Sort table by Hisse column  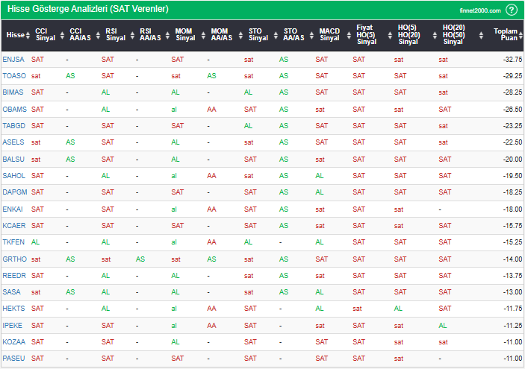point(15,35)
